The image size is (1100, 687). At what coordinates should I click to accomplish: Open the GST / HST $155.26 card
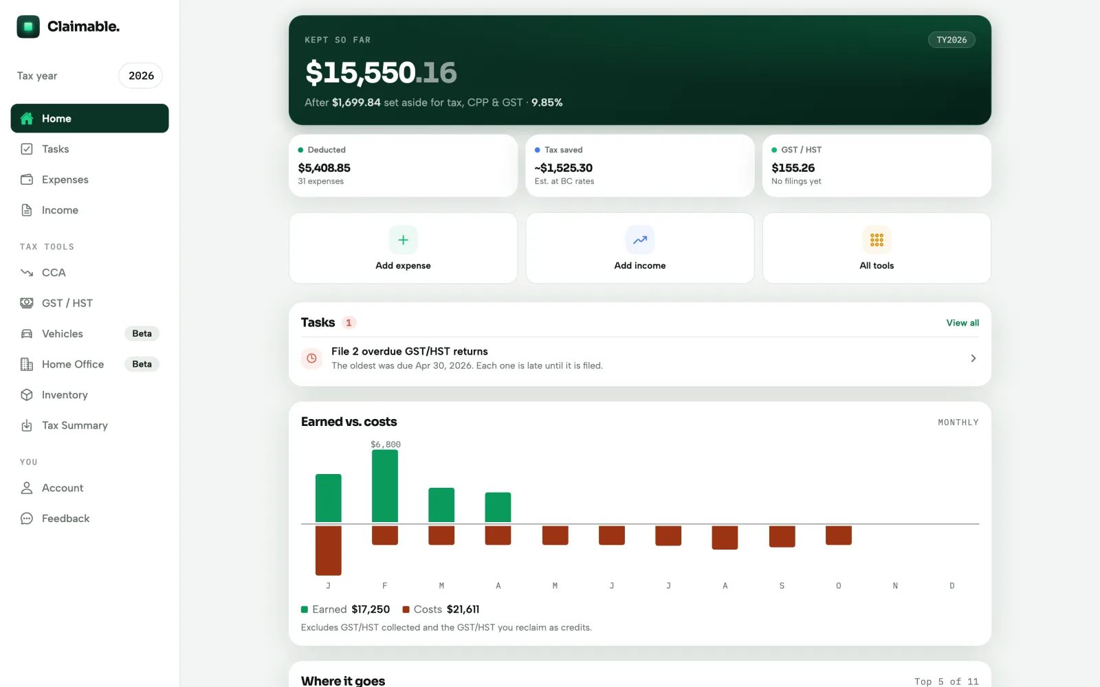(x=877, y=166)
